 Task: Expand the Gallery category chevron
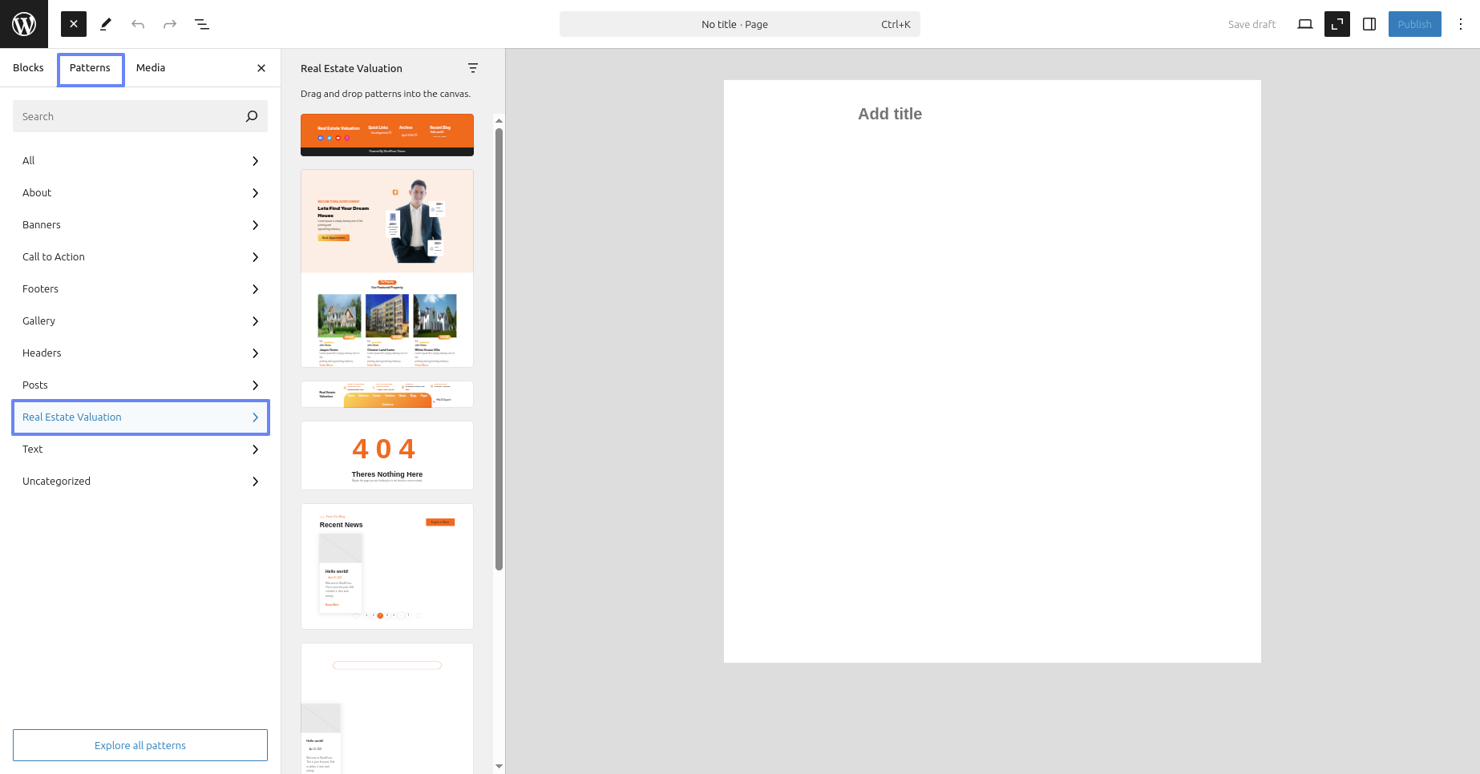click(255, 321)
